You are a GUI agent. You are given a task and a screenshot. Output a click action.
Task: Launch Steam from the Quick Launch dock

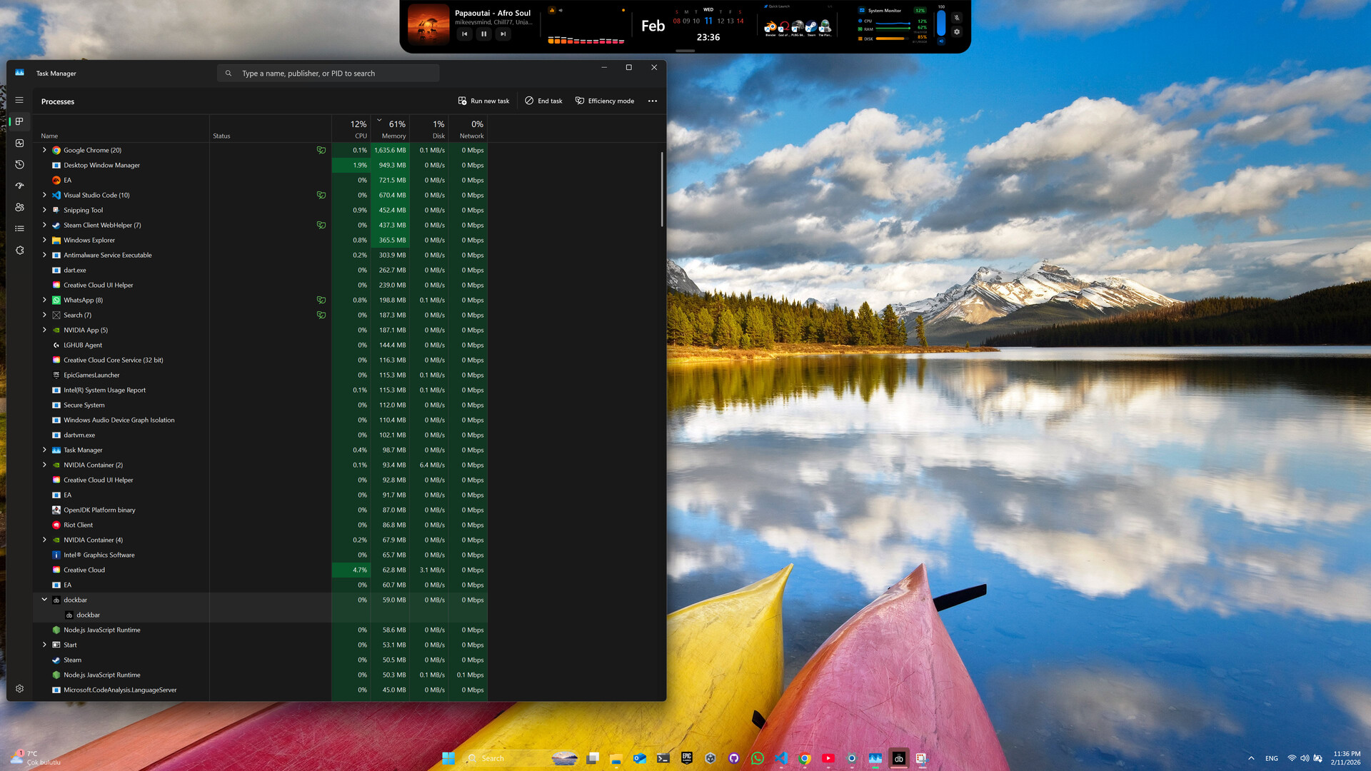coord(810,27)
